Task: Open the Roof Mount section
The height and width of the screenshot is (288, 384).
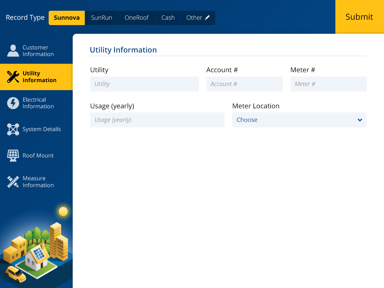Action: point(36,156)
